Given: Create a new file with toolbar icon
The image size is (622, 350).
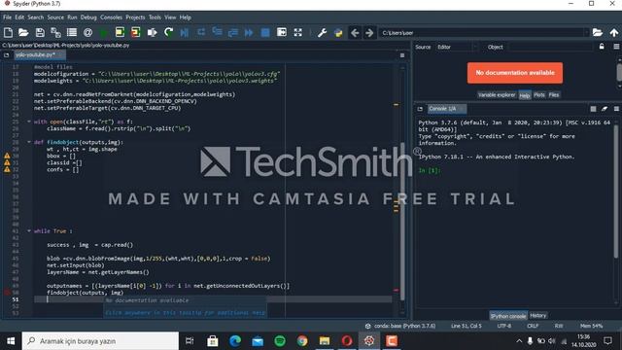Looking at the screenshot, I should (8, 32).
